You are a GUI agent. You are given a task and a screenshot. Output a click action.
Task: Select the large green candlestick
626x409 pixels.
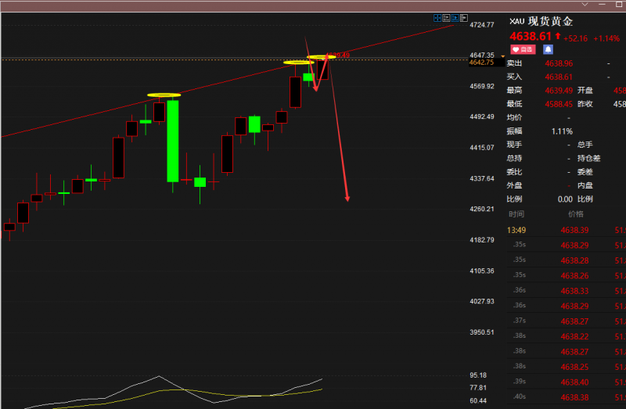pyautogui.click(x=172, y=141)
